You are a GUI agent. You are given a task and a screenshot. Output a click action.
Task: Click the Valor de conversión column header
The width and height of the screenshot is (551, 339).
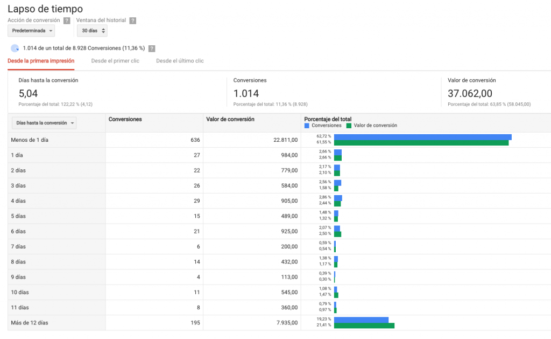tap(230, 119)
